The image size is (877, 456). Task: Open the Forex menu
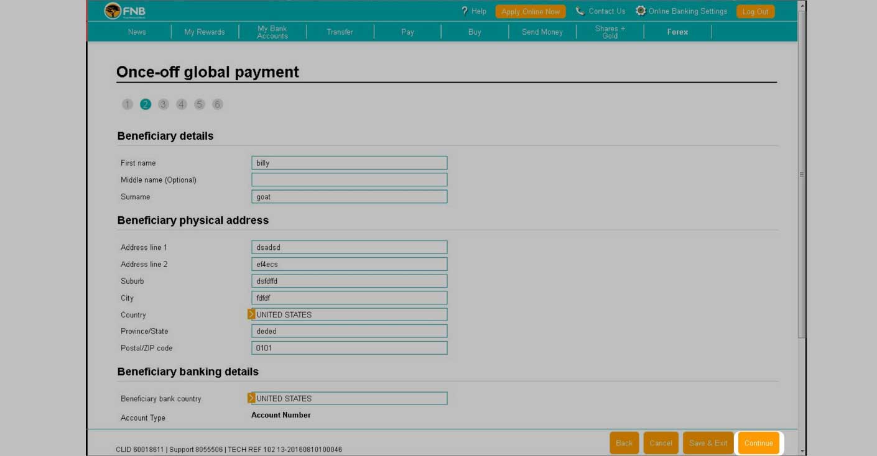pos(677,32)
